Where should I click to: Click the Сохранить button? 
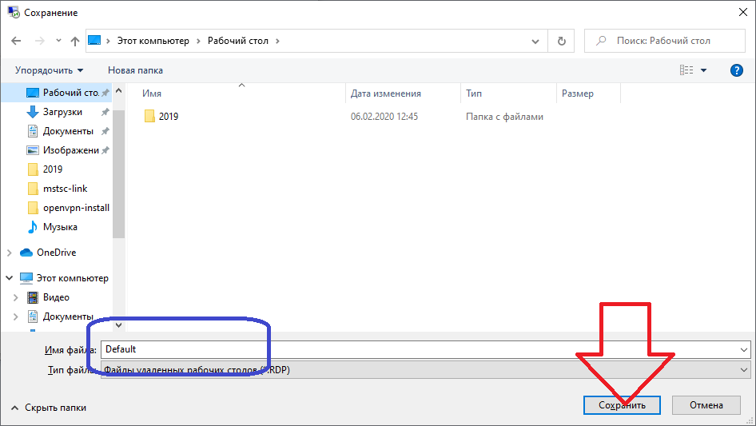click(x=622, y=405)
